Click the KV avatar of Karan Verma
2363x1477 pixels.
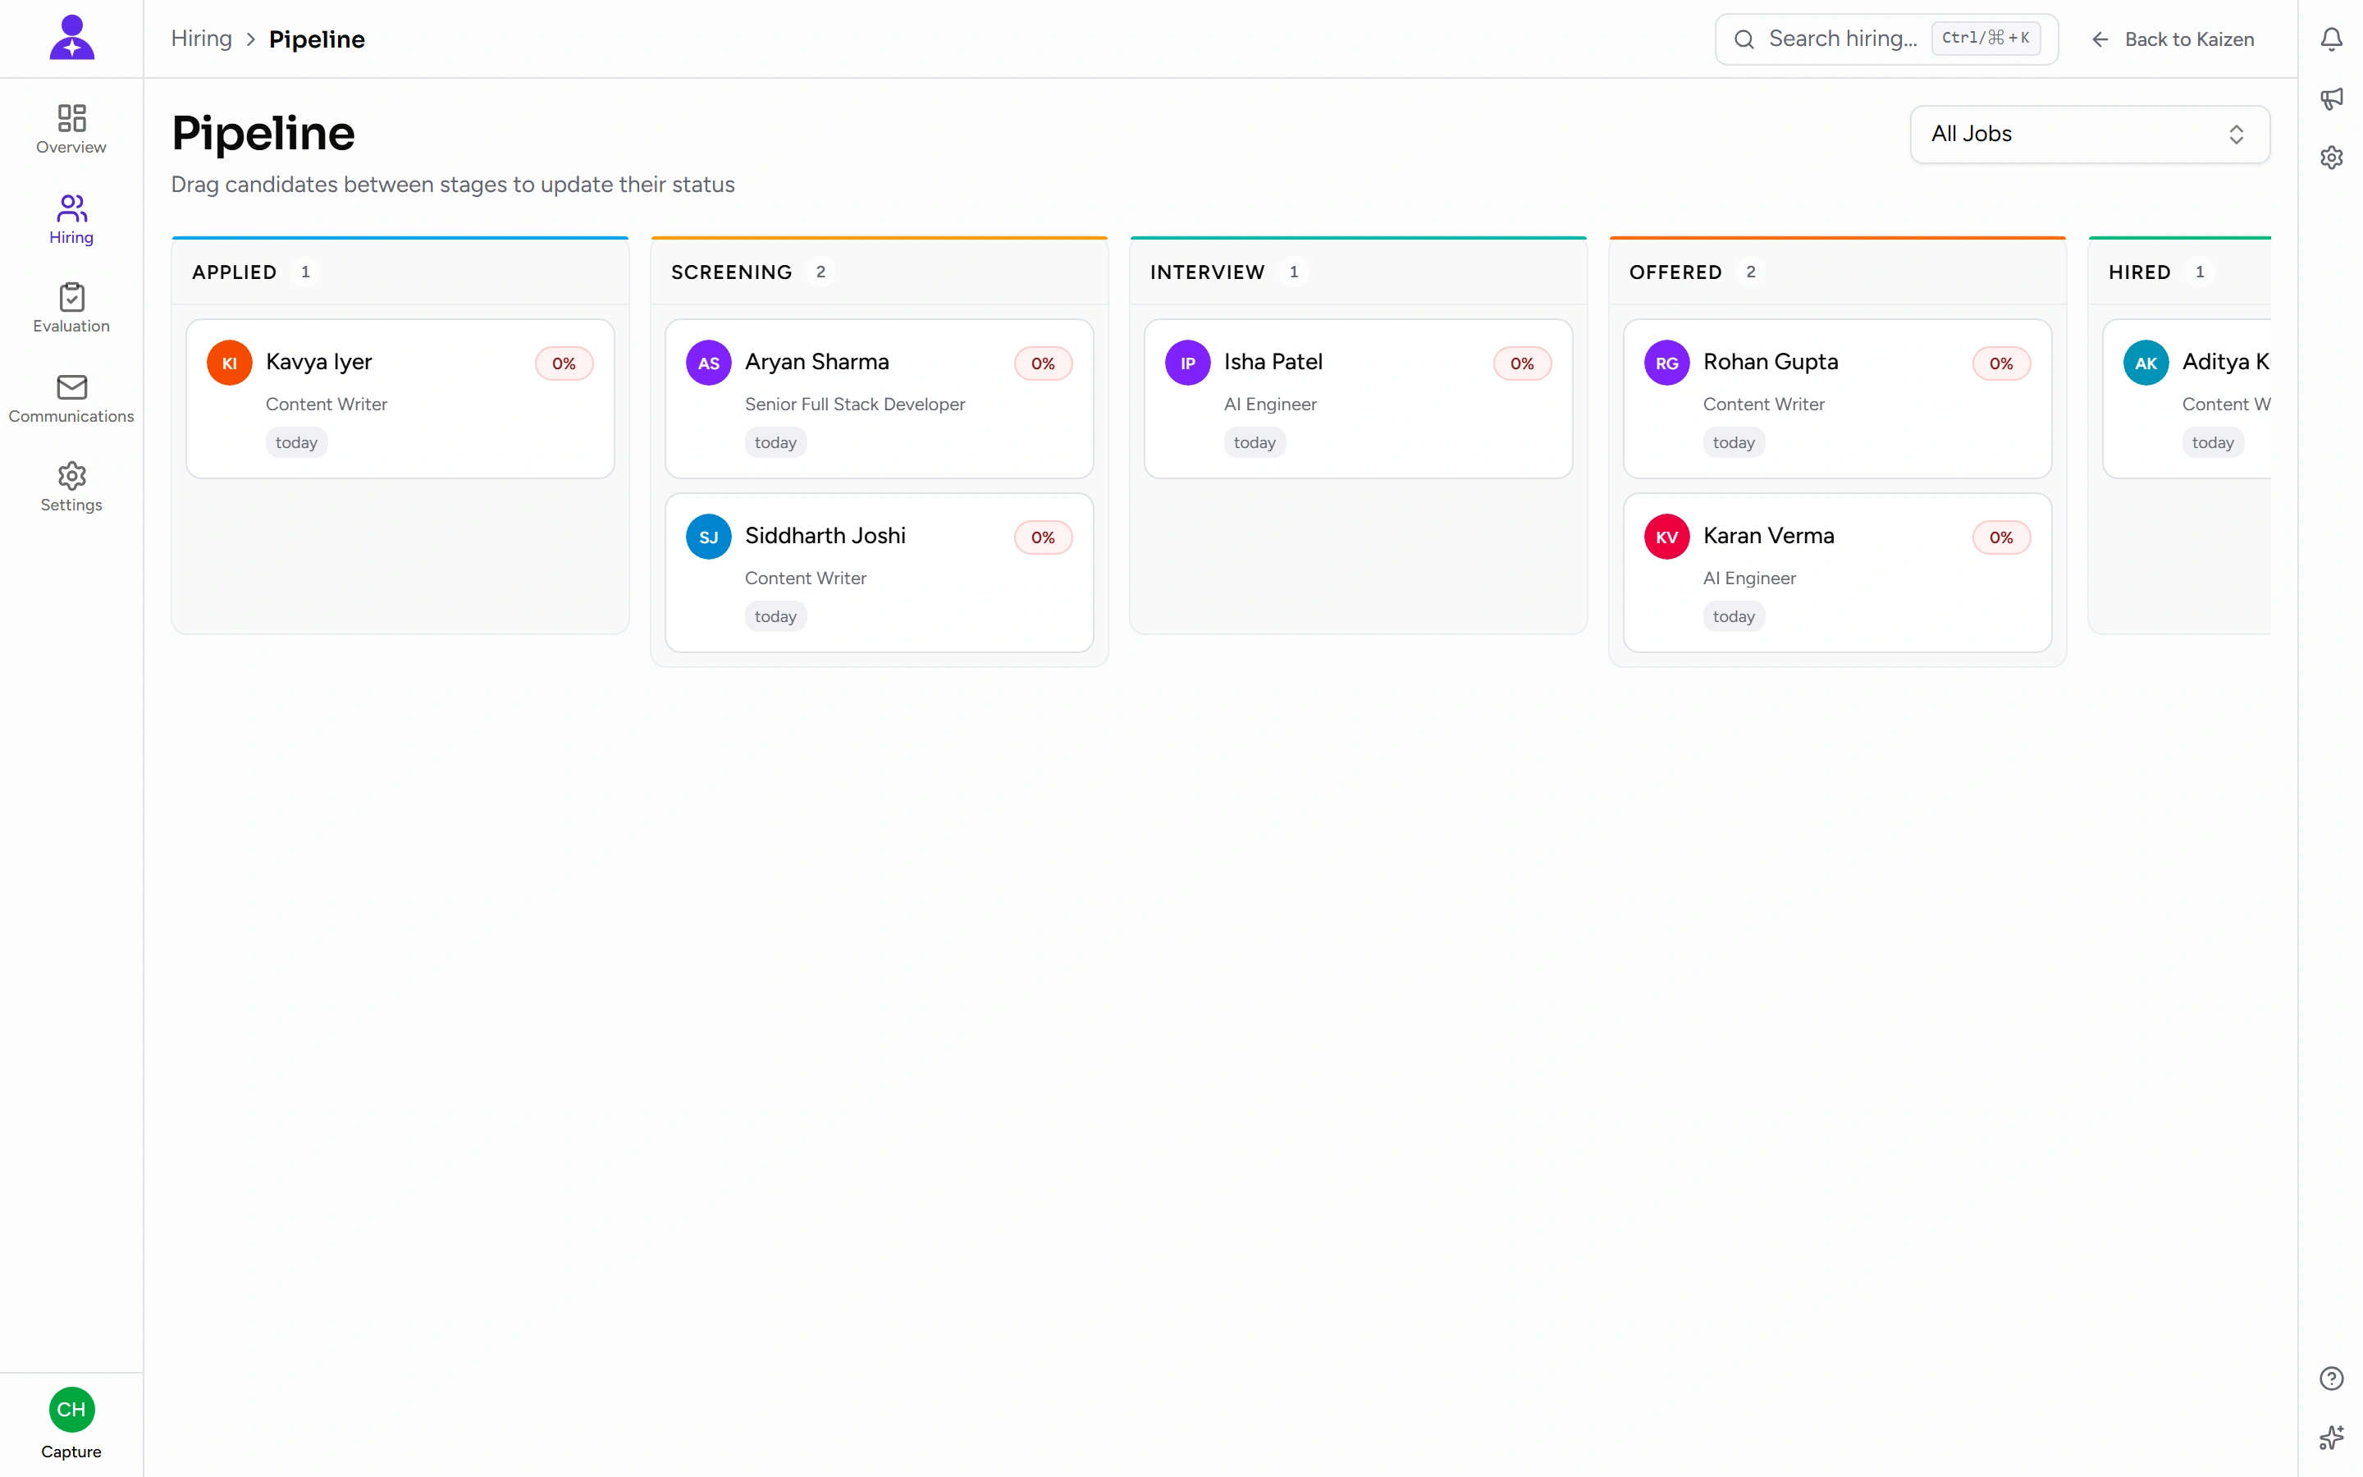pos(1666,537)
